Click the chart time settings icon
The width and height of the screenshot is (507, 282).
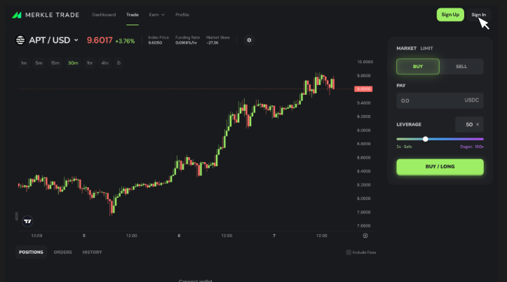[x=365, y=236]
